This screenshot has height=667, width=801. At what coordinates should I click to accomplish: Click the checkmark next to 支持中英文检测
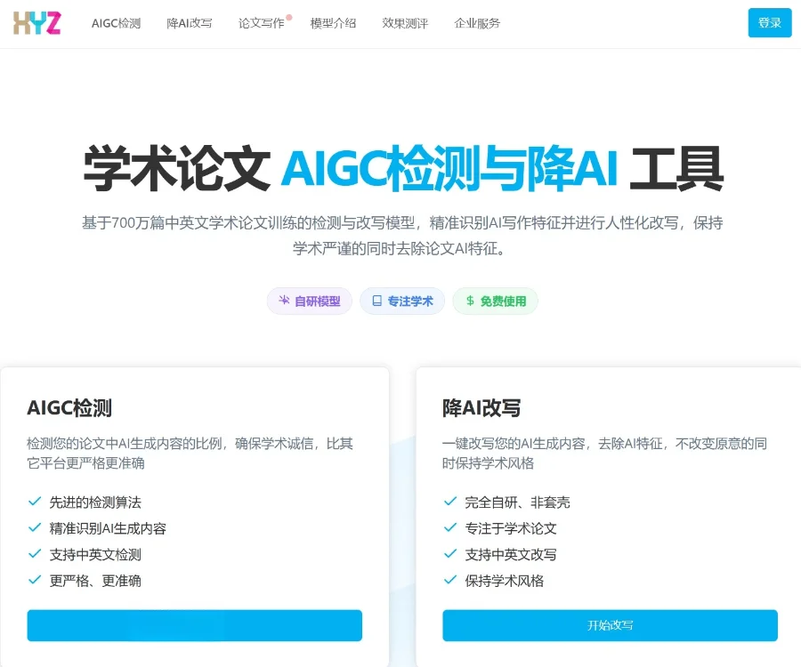coord(35,554)
